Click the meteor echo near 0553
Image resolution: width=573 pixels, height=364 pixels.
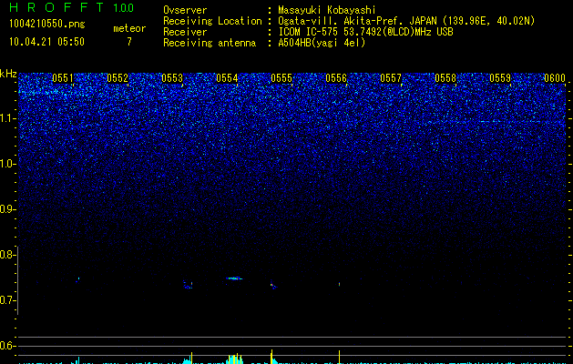coord(188,285)
